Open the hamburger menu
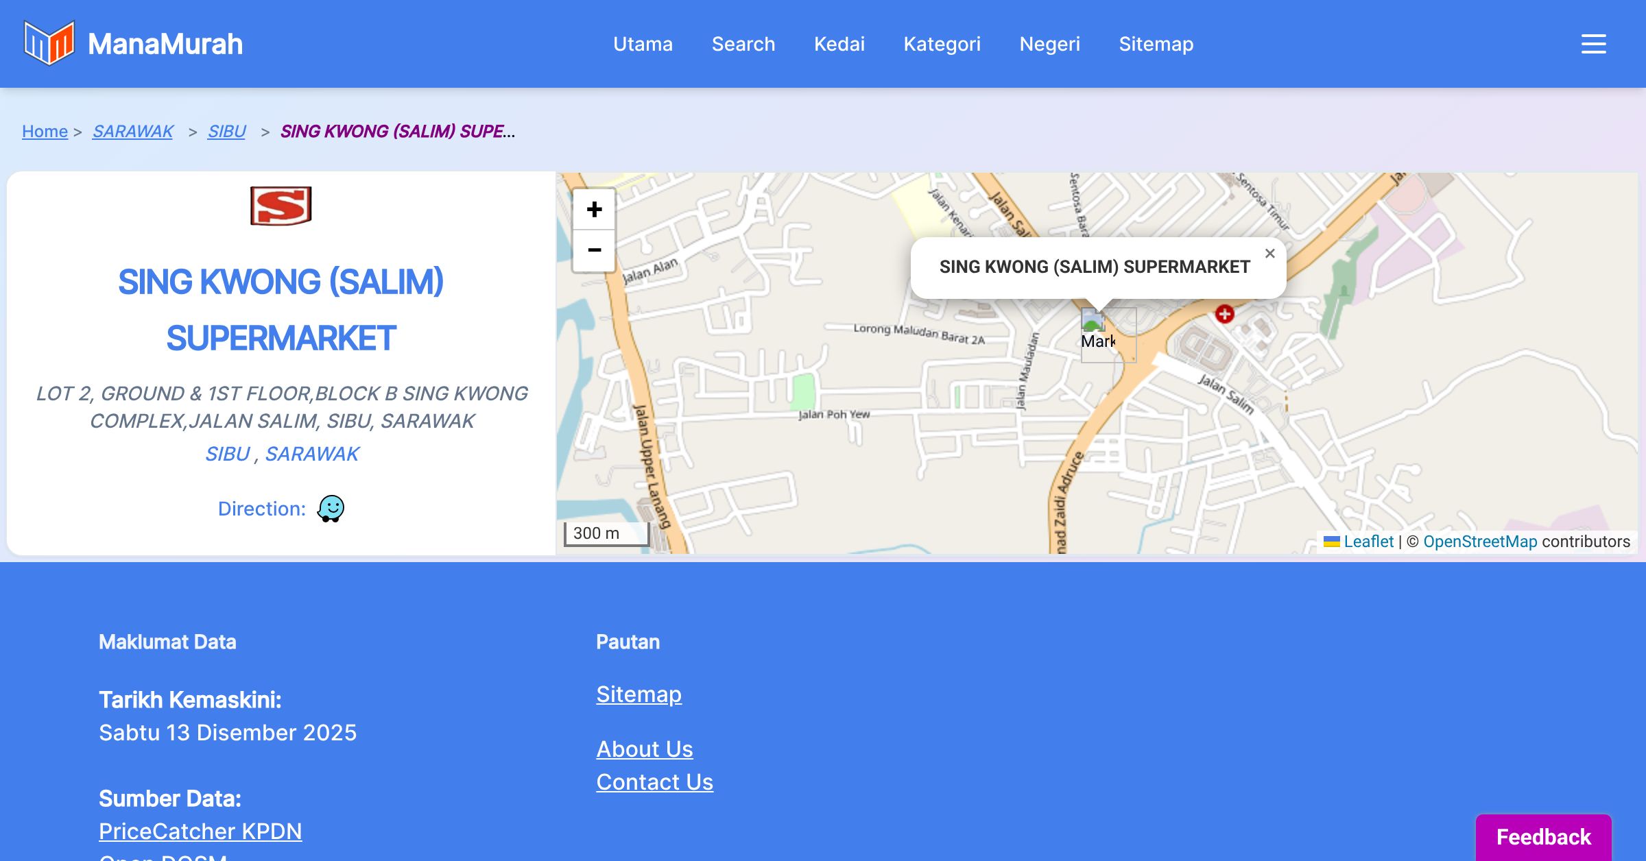1646x861 pixels. (x=1593, y=44)
